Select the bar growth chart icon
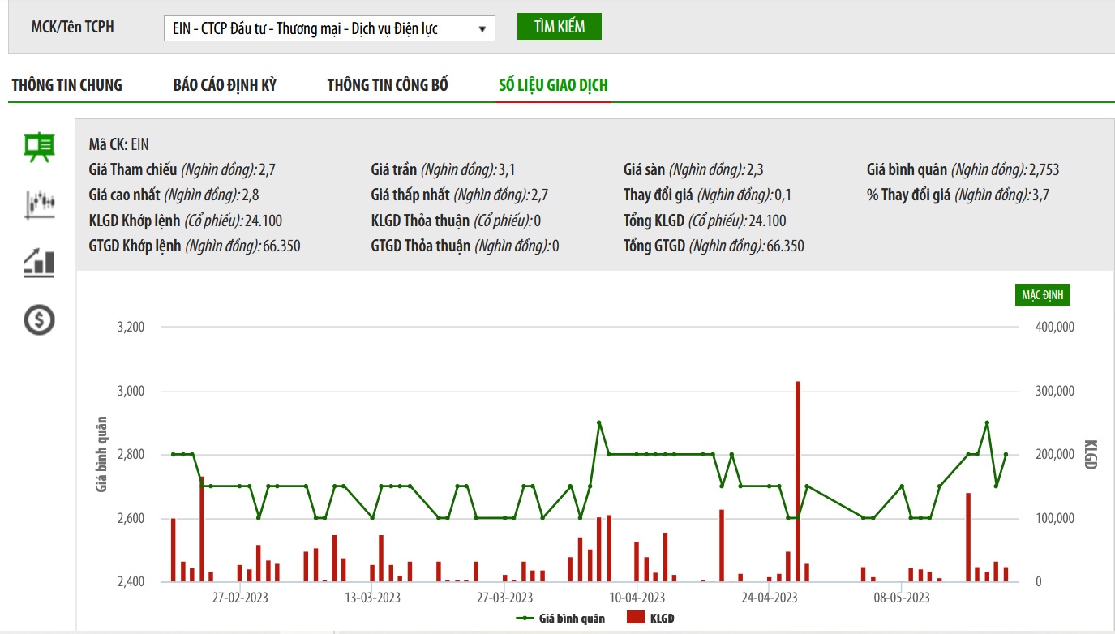The height and width of the screenshot is (634, 1115). (39, 263)
